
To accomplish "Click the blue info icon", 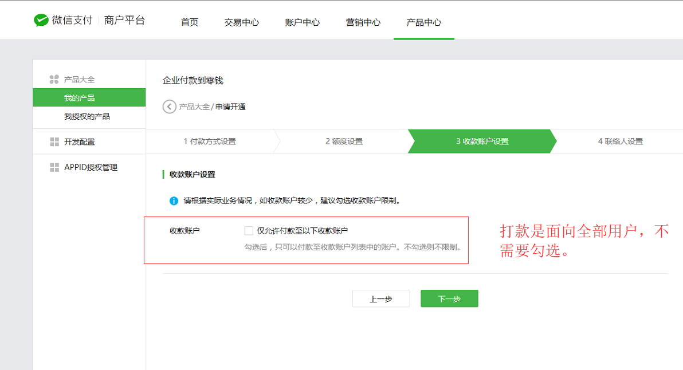I will (x=174, y=201).
